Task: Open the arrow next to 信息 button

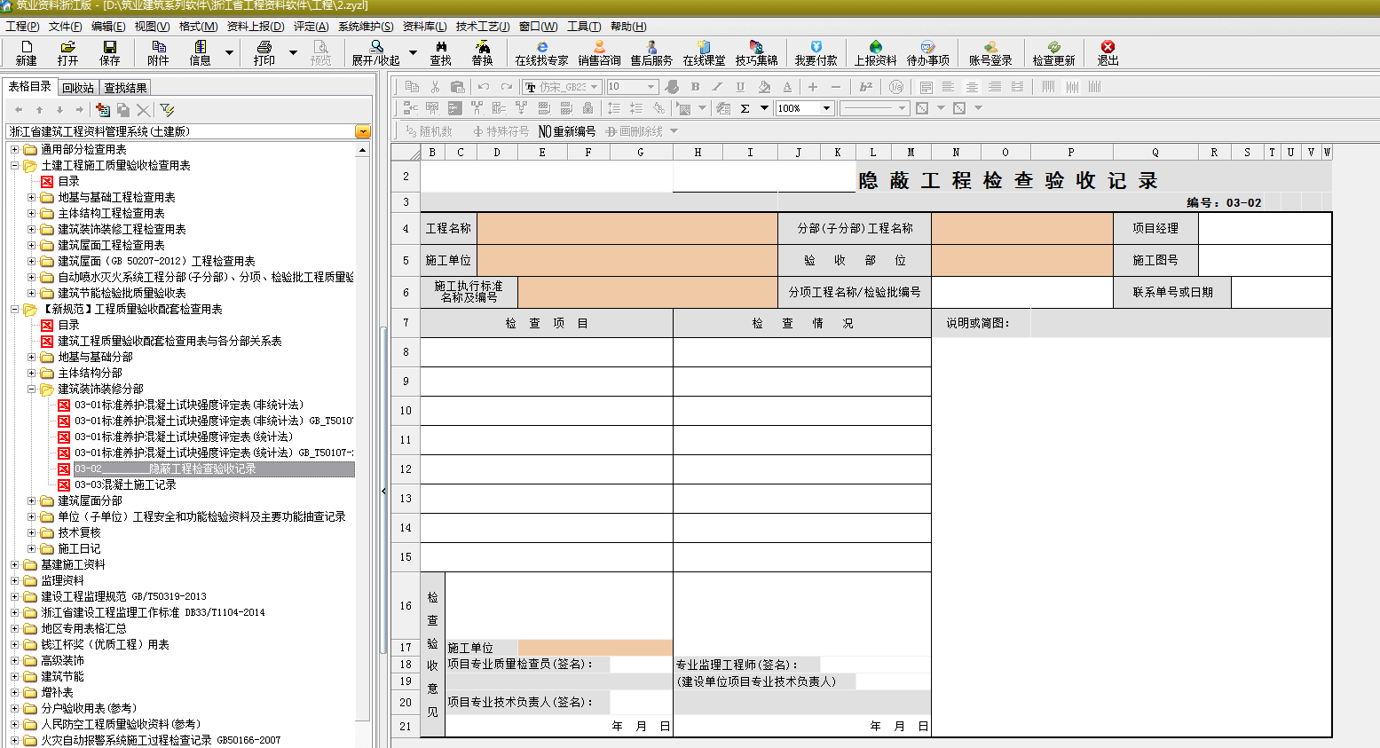Action: [229, 52]
